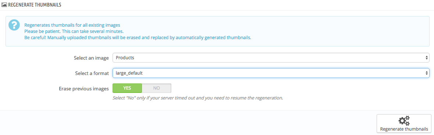434x135 pixels.
Task: Click the light blue info alert box
Action: [x=217, y=31]
